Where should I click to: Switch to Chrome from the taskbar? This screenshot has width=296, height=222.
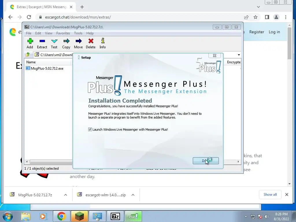coord(61,216)
